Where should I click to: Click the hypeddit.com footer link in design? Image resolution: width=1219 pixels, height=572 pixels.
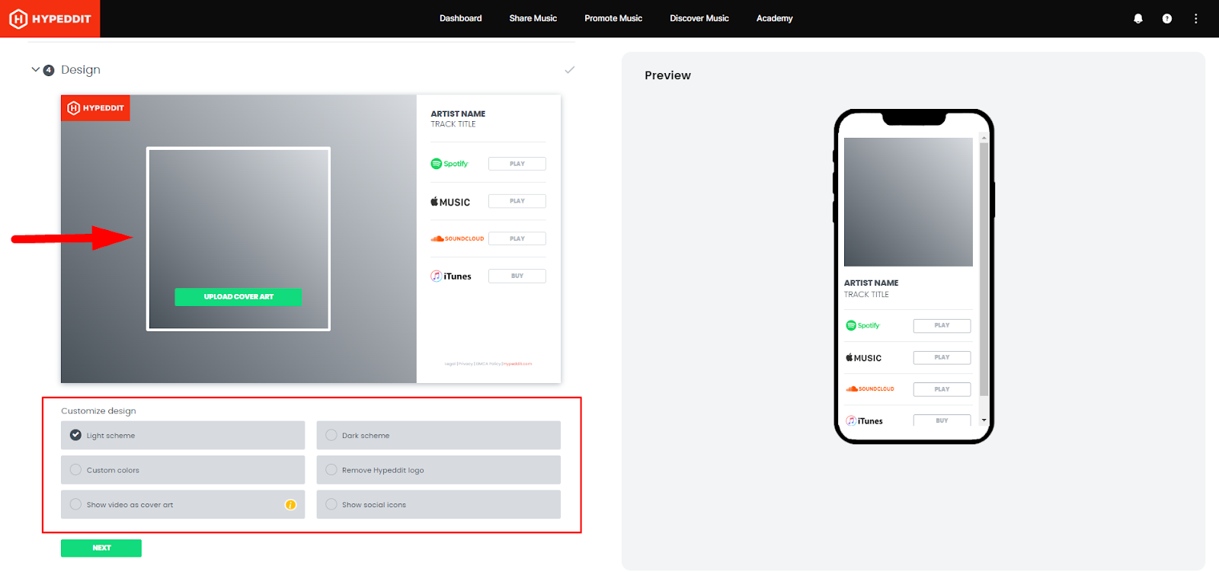(517, 364)
